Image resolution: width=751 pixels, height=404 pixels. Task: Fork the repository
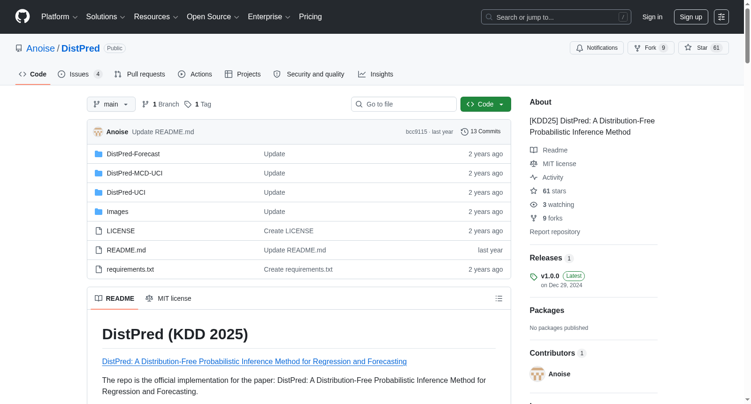[x=651, y=48]
